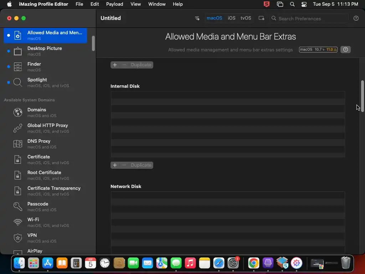Open Trash from the Dock

click(346, 263)
